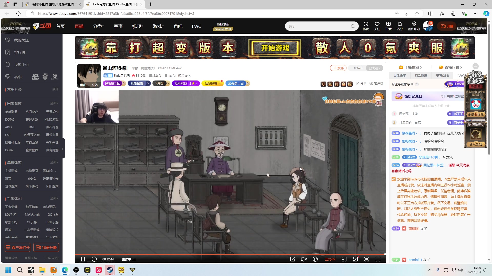Screen dimensions: 492x276
Task: Click the video progress bar end marker
Action: point(385,254)
